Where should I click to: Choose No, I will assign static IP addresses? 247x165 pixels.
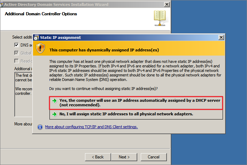tap(136, 114)
